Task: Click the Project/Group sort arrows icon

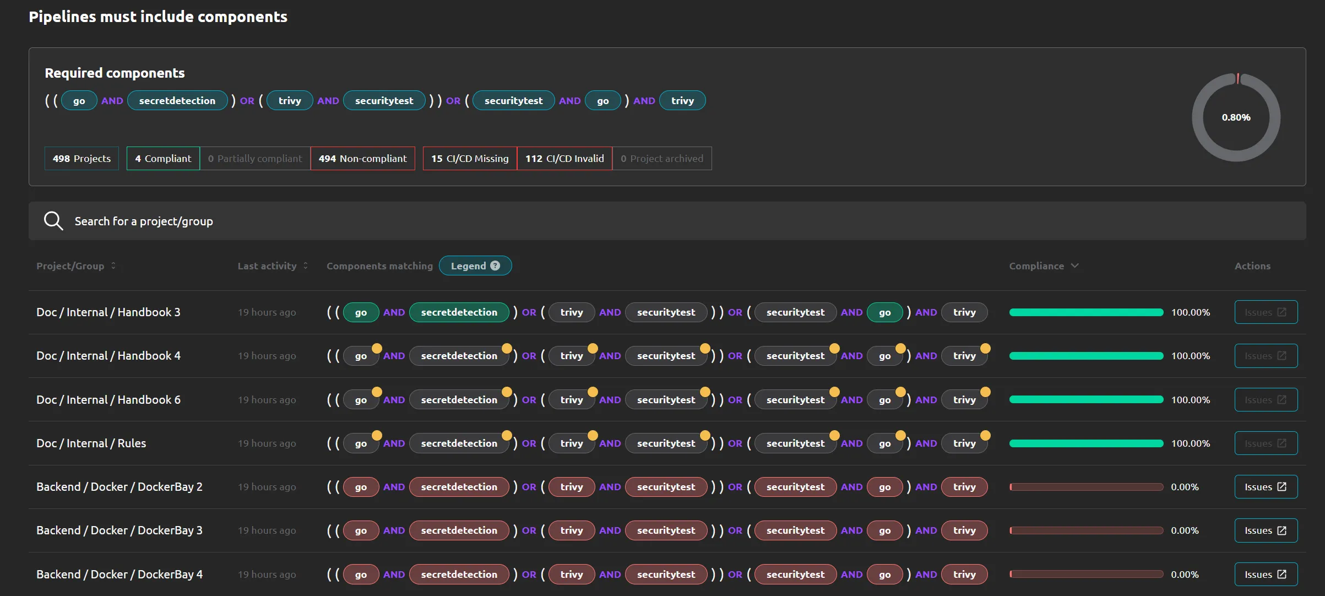Action: coord(113,266)
